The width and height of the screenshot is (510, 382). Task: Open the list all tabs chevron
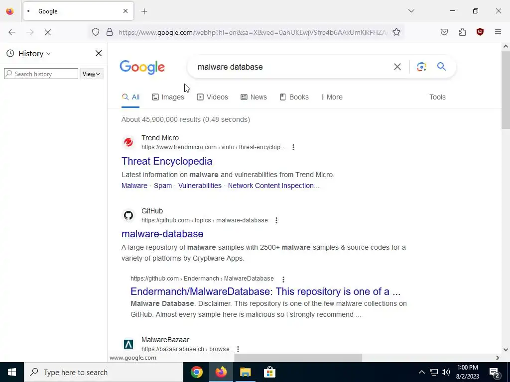click(x=411, y=11)
